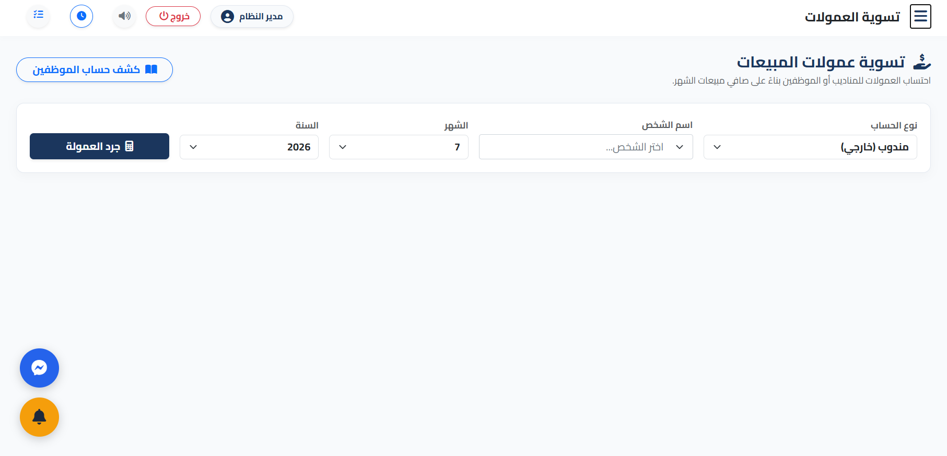
Task: Click the تسوية العمولات page title
Action: coord(852,17)
